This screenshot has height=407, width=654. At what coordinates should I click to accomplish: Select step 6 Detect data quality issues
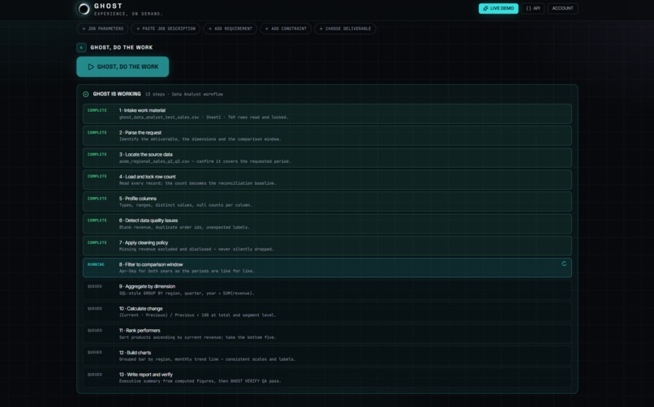click(x=327, y=224)
